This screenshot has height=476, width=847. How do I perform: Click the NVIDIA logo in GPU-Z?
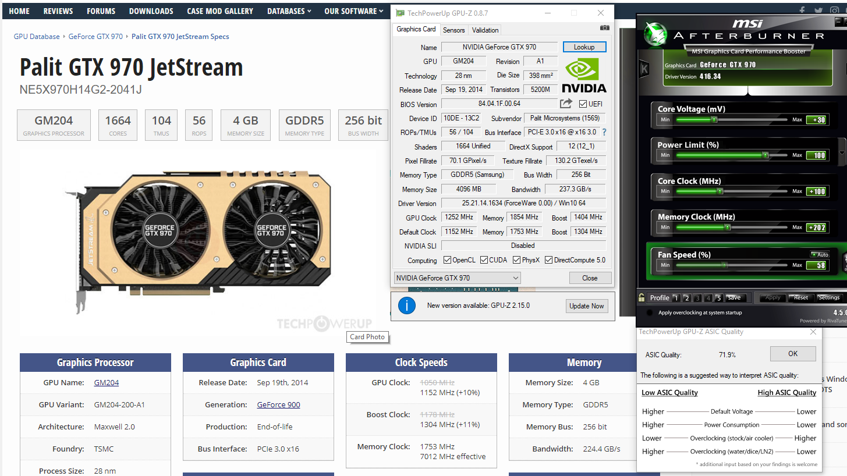[584, 75]
